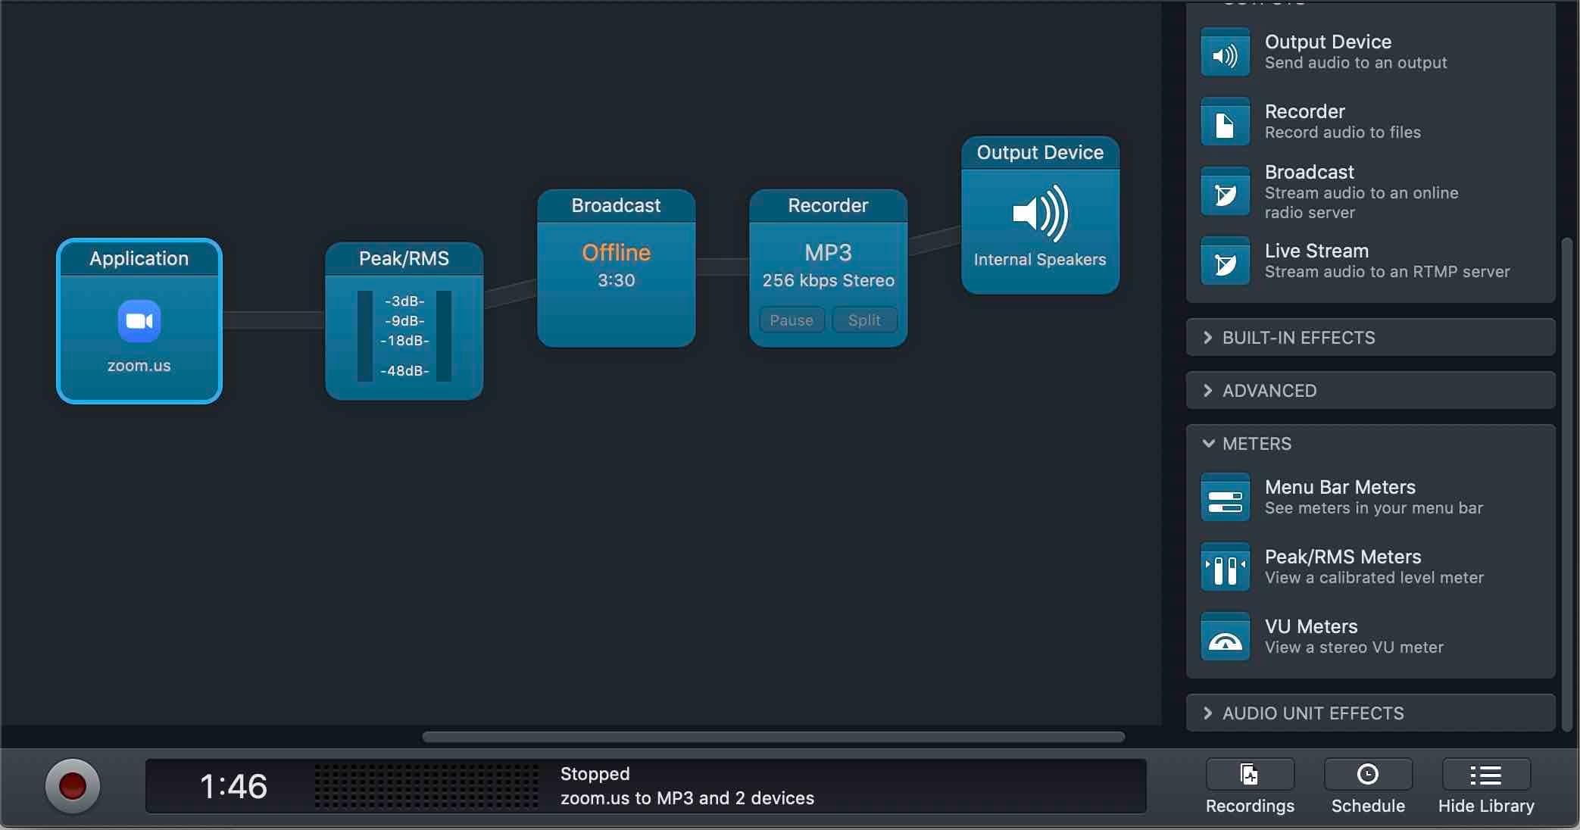Open the Recordings panel
This screenshot has width=1580, height=830.
pos(1249,786)
